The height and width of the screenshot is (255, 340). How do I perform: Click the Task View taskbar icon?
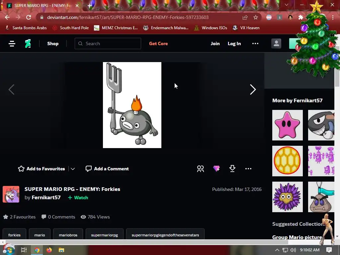pyautogui.click(x=24, y=250)
